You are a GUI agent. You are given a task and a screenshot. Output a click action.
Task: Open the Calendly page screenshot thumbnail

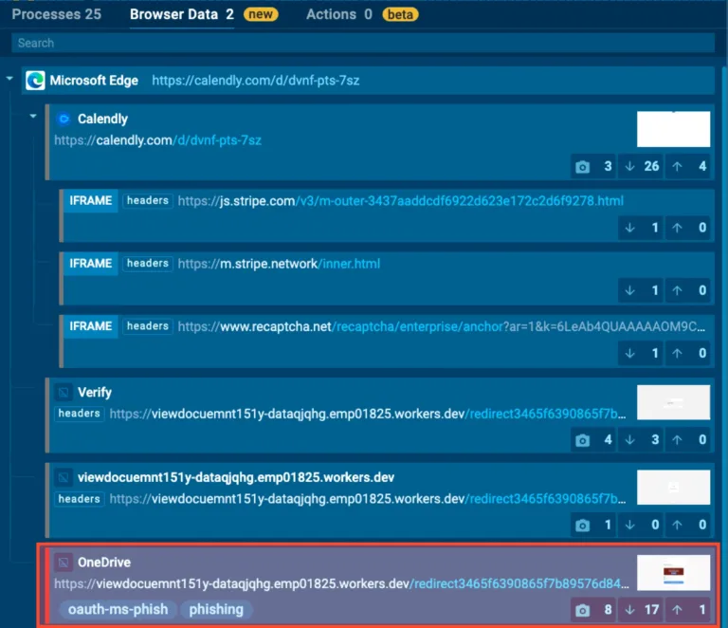point(673,129)
